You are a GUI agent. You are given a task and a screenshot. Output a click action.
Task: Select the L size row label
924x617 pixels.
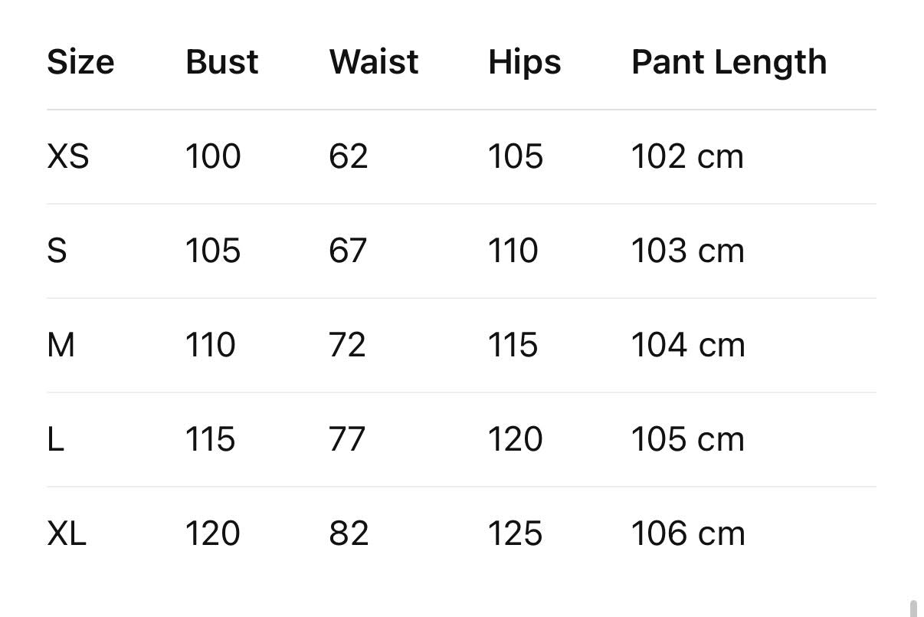pos(56,439)
